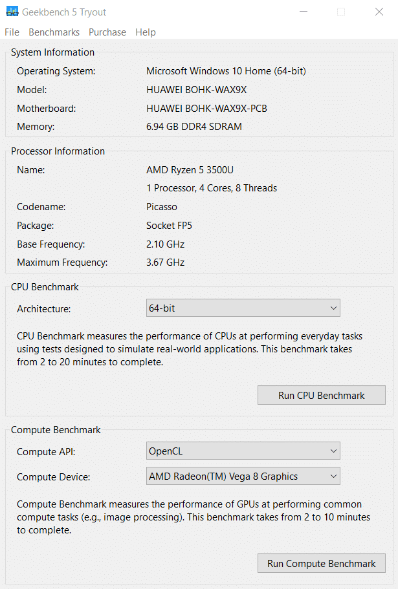Screen dimensions: 398x589
Task: Close the Geekbench 5 Tryout window
Action: coord(379,12)
